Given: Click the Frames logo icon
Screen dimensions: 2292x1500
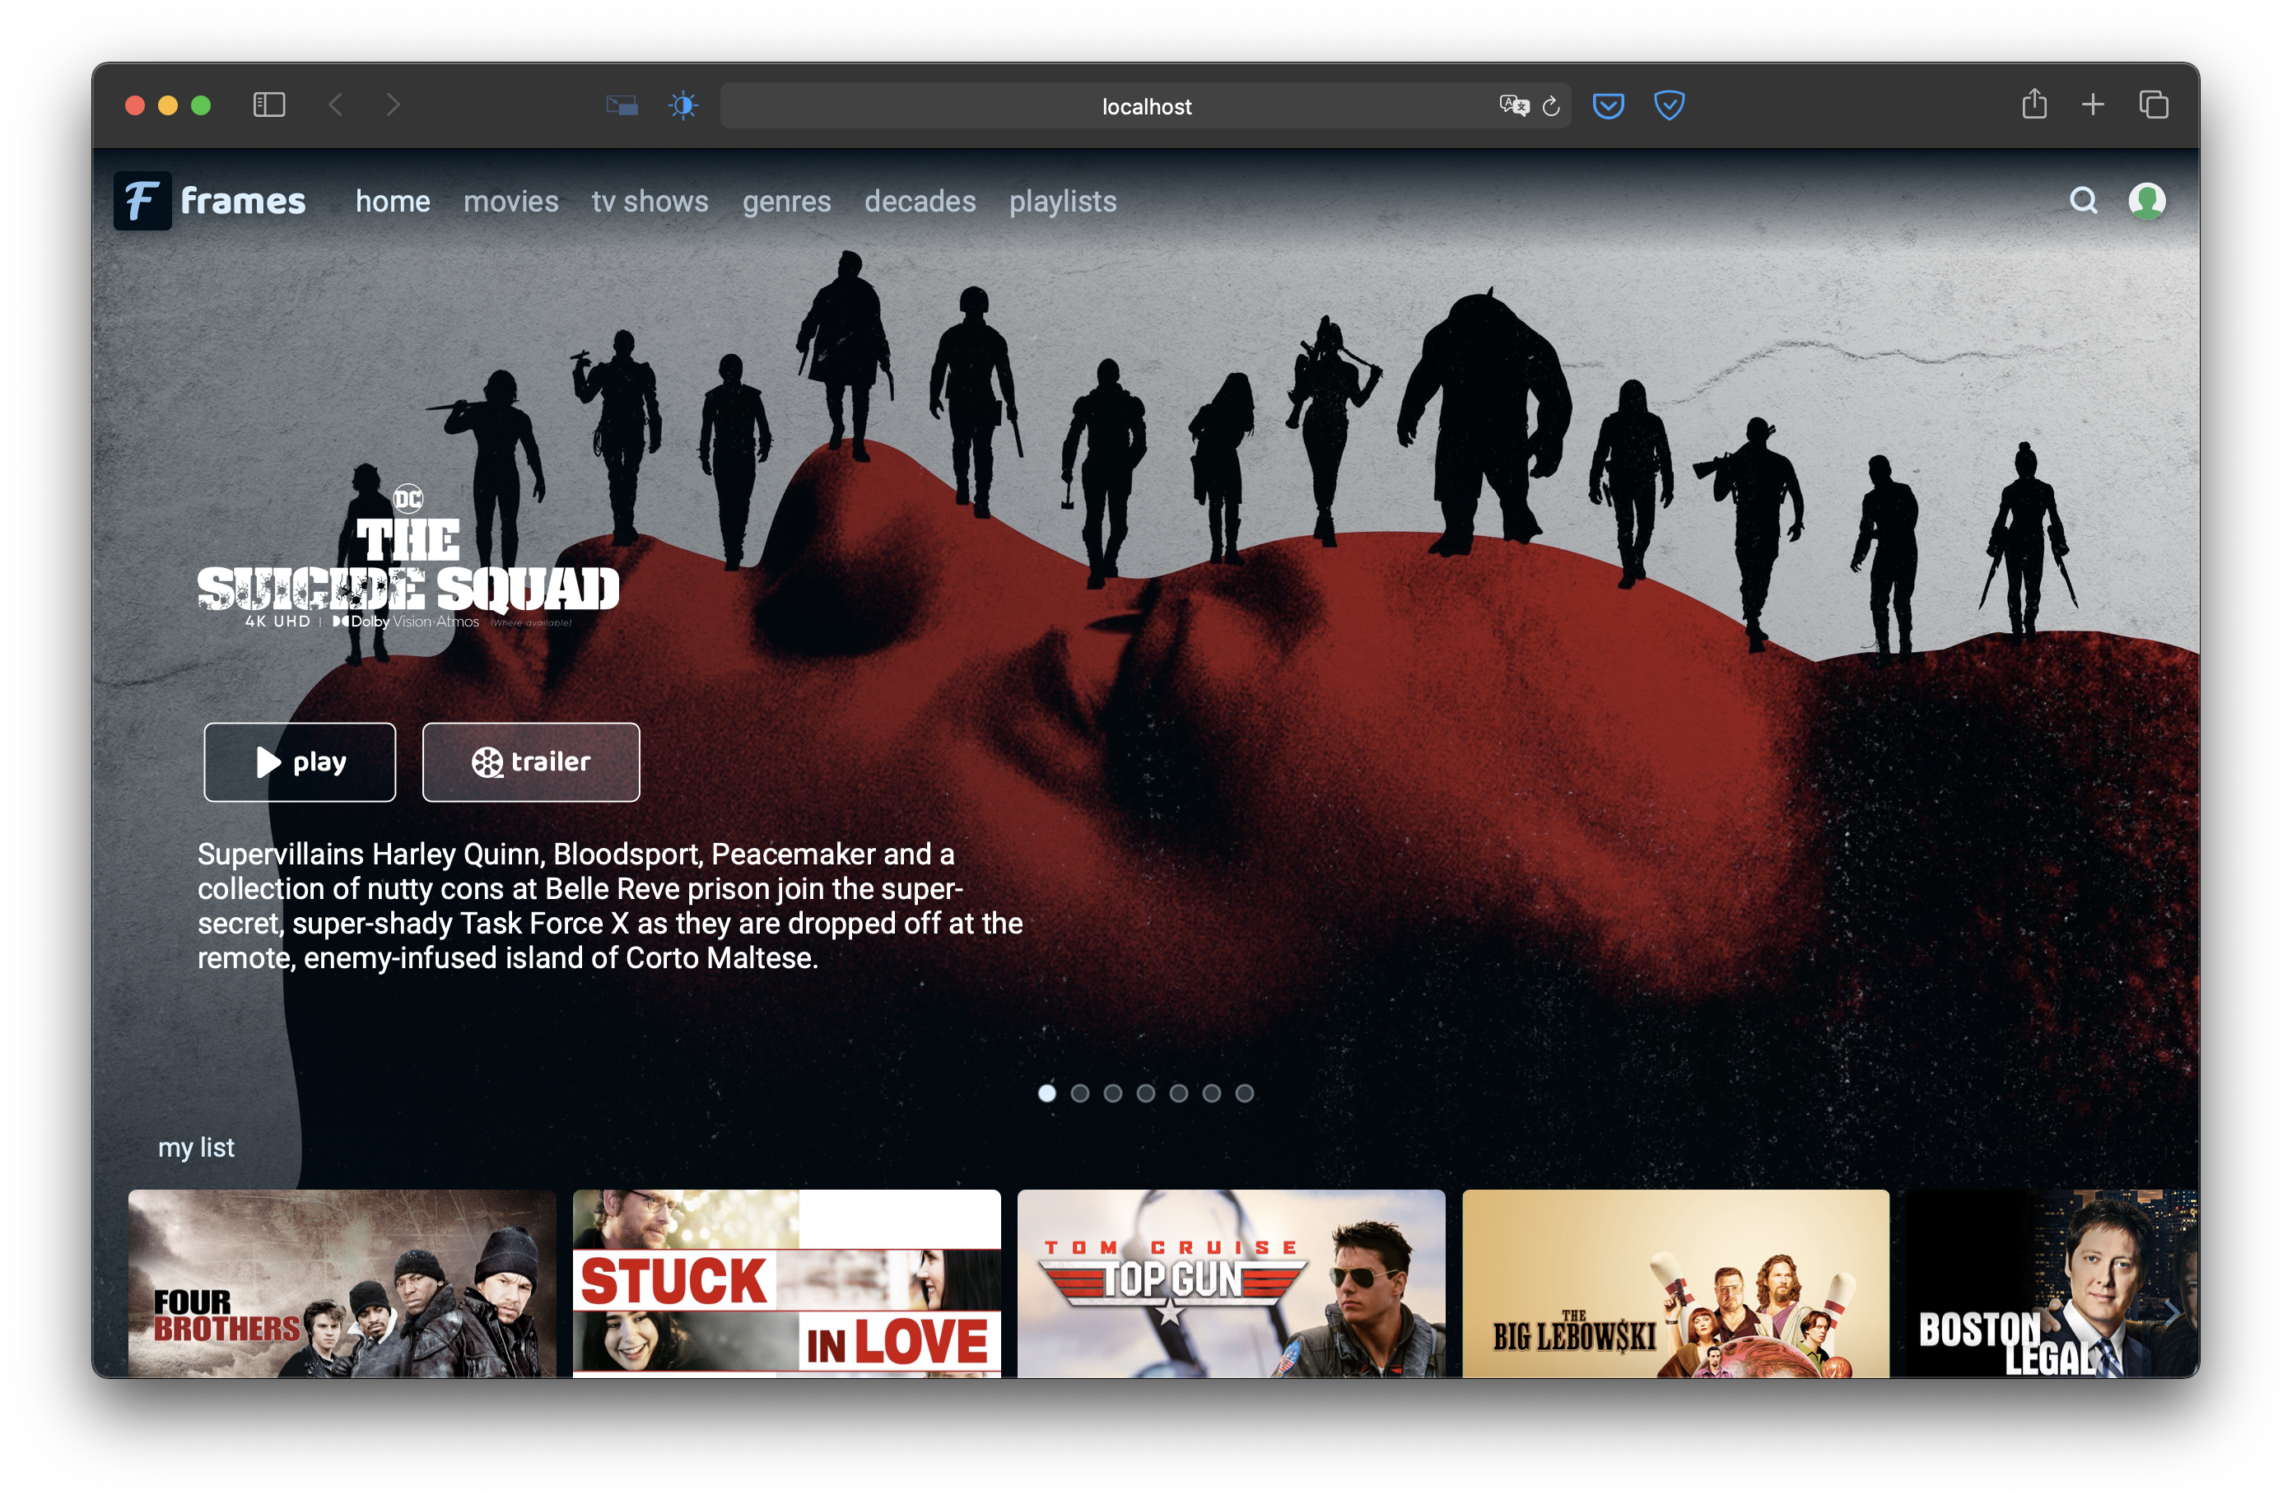Looking at the screenshot, I should [x=142, y=200].
